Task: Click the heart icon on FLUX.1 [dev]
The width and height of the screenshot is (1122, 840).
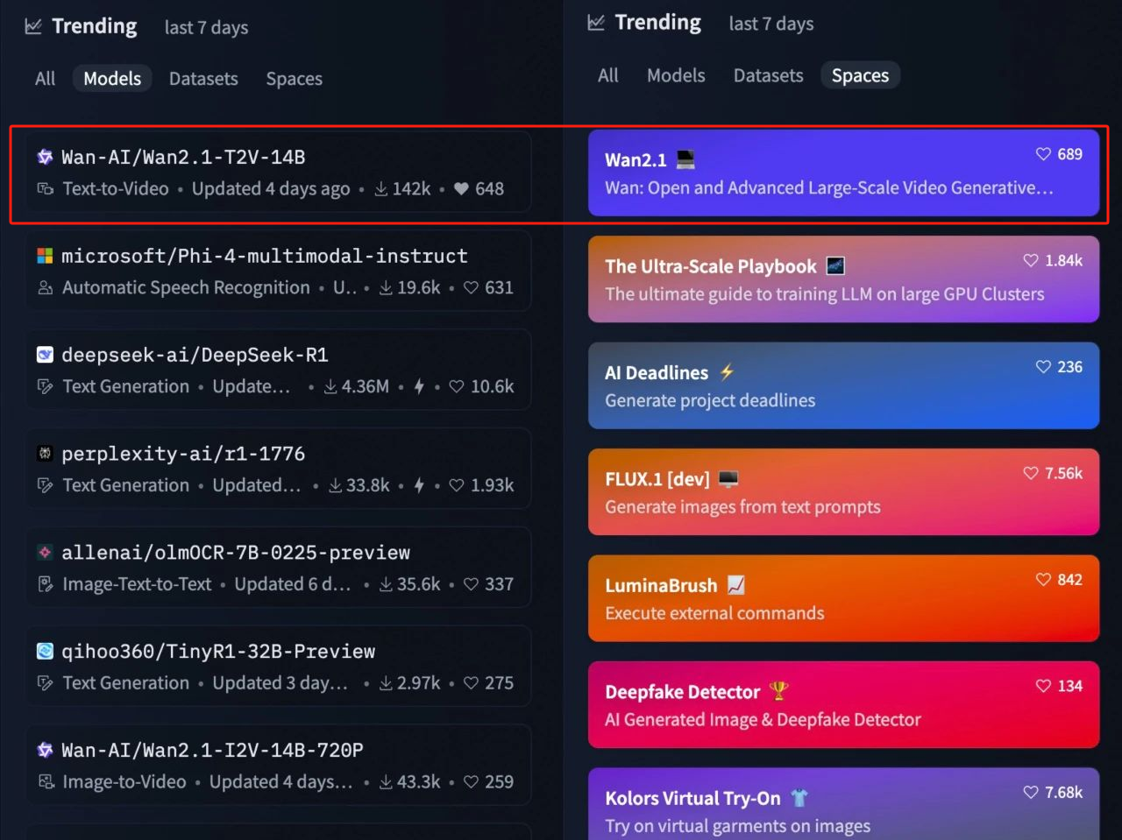Action: pyautogui.click(x=1031, y=473)
